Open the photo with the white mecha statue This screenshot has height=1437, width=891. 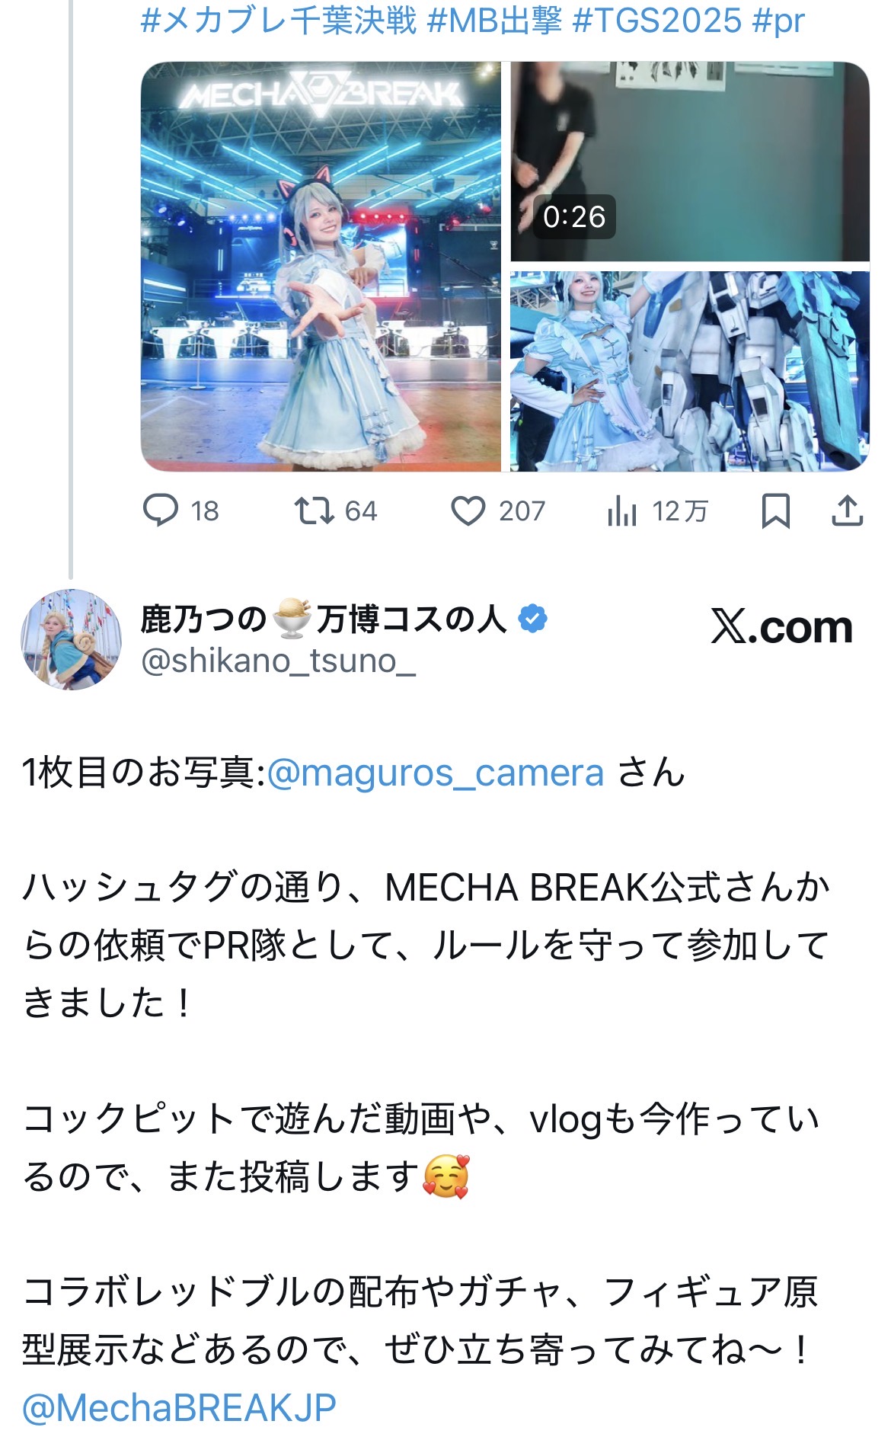click(x=690, y=371)
